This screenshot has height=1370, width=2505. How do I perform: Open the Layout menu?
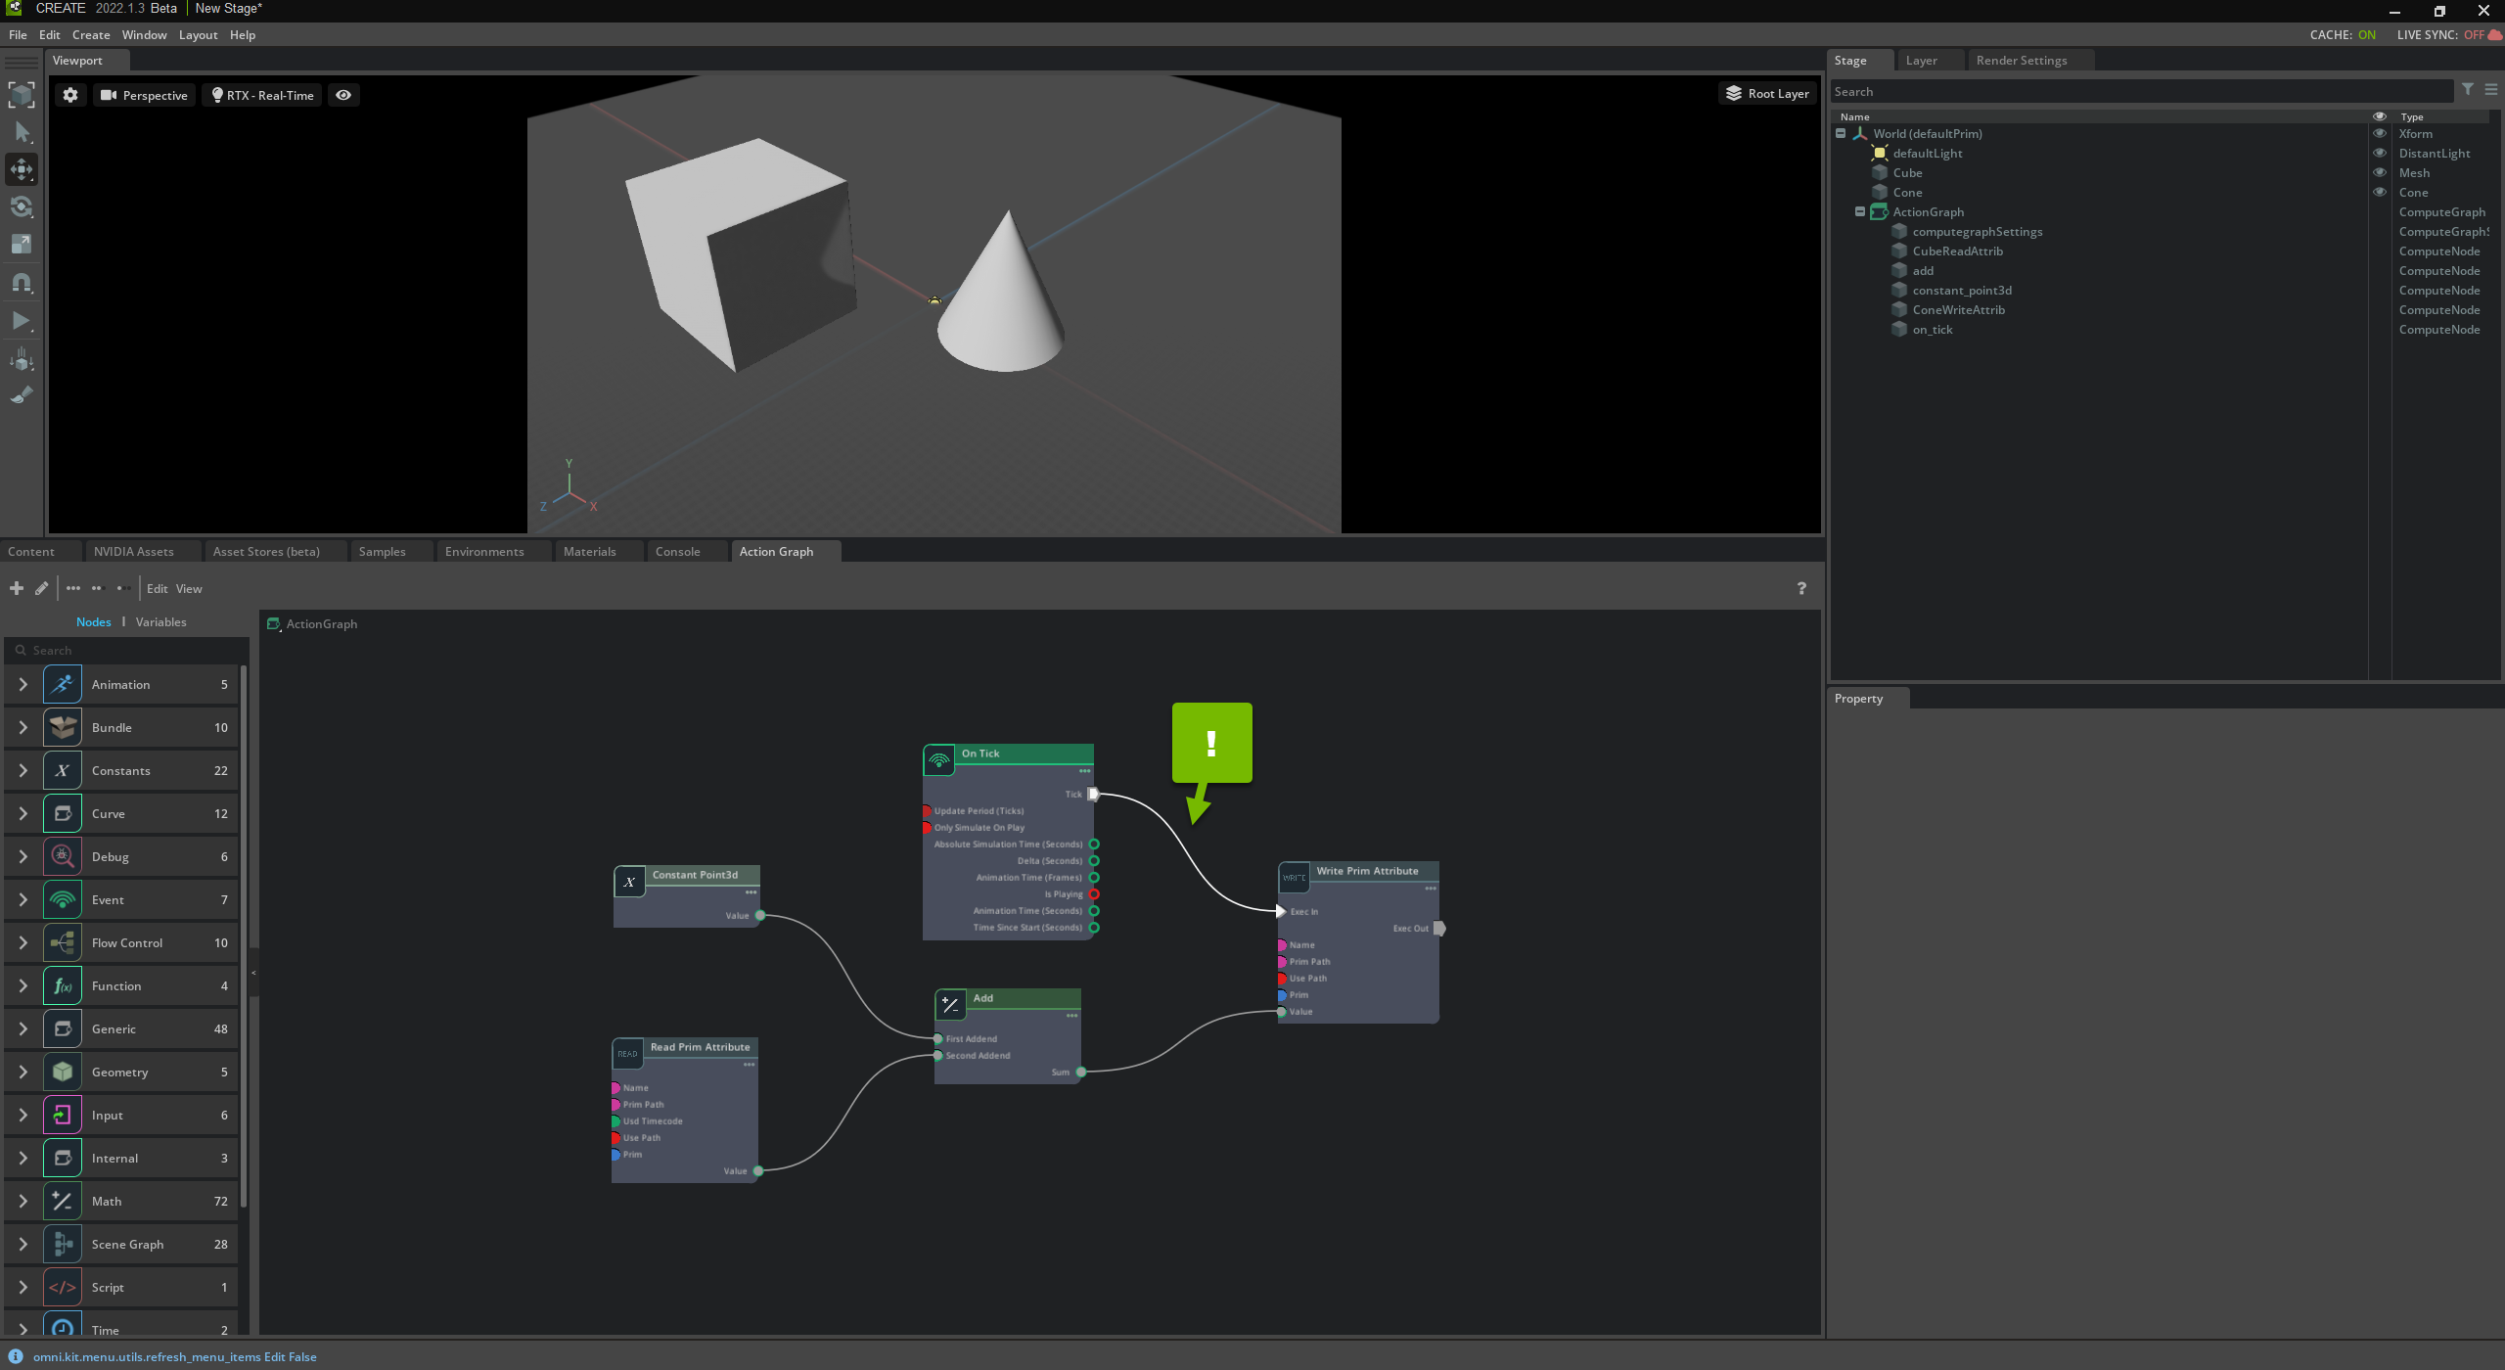click(x=198, y=34)
